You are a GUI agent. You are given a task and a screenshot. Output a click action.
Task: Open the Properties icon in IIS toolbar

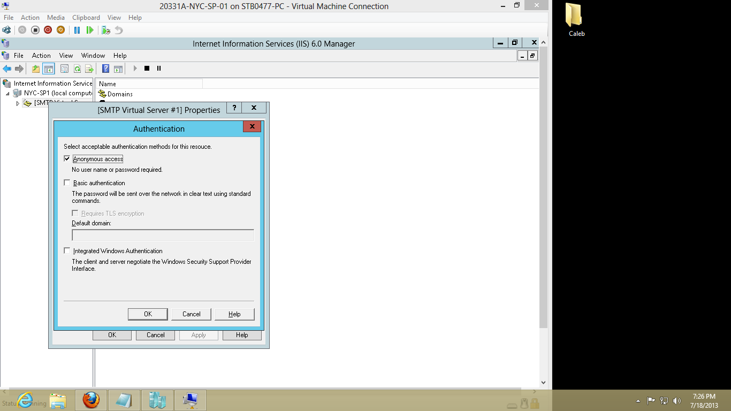point(64,68)
